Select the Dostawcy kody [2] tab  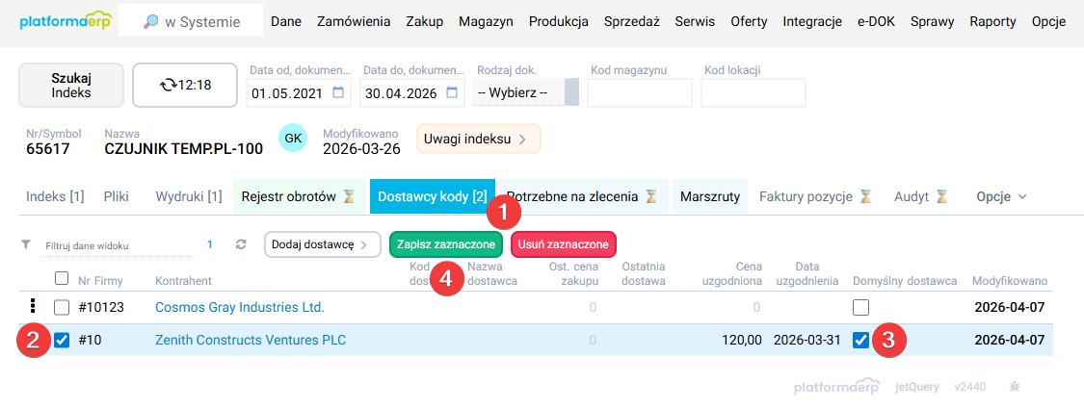tap(432, 197)
